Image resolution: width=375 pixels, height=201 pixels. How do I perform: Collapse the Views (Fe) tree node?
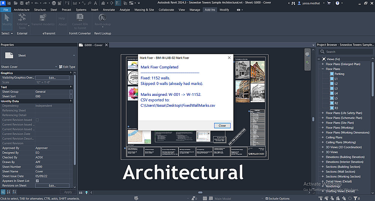[319, 59]
